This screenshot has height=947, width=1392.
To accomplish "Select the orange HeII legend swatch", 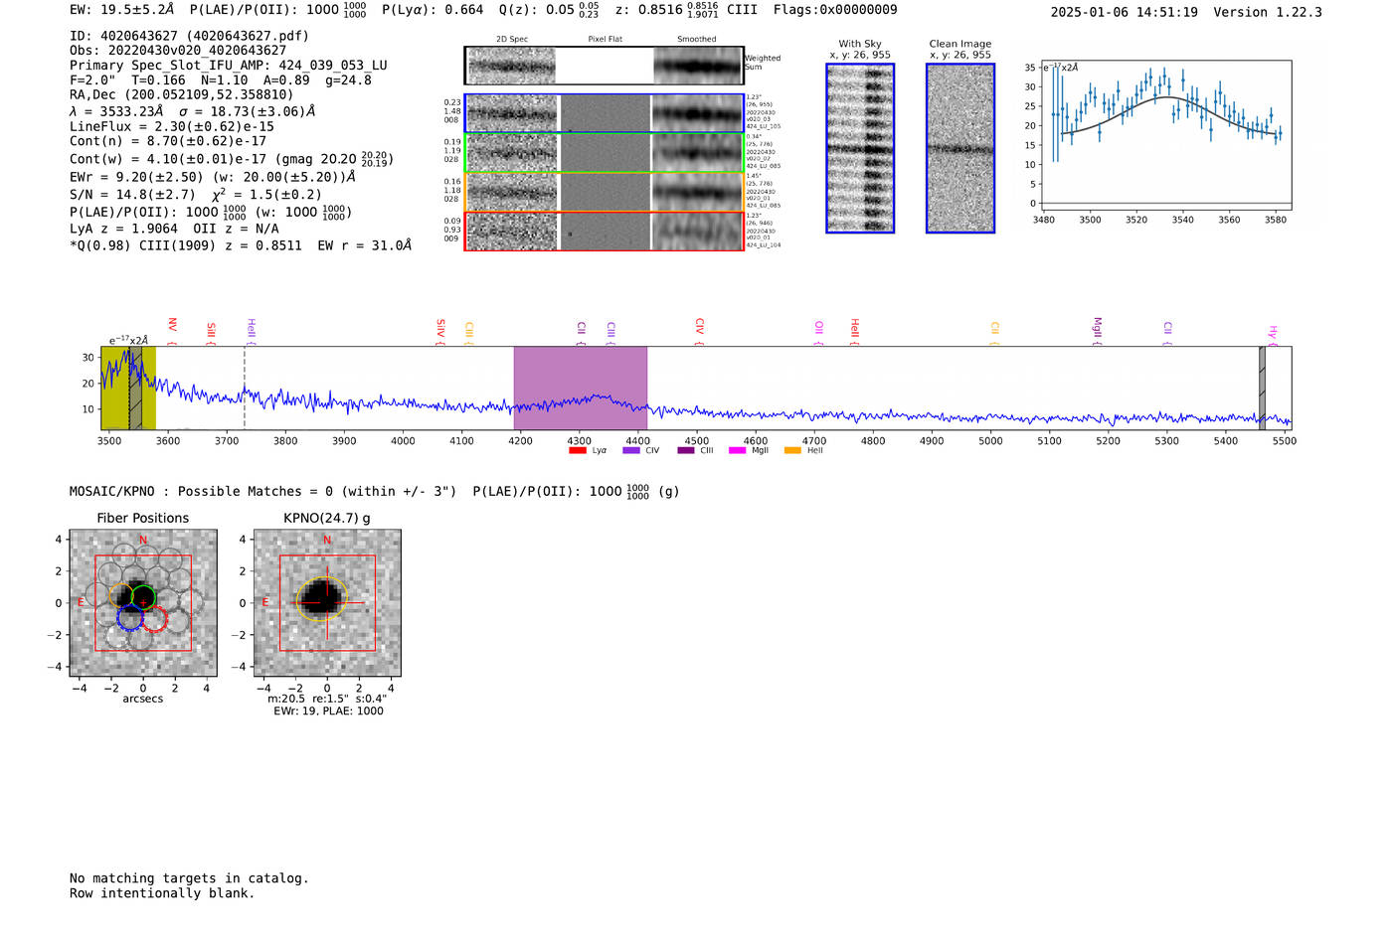I will (x=793, y=450).
